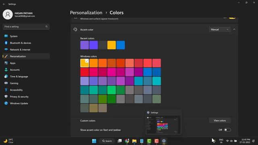Click the View colors button
The image size is (258, 145).
220,120
